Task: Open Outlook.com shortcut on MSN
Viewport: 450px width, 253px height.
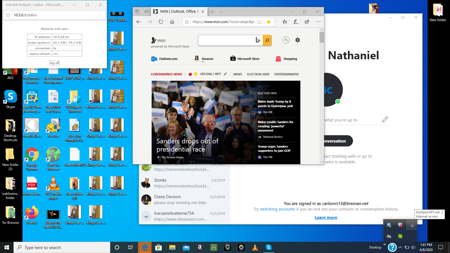Action: click(x=165, y=59)
